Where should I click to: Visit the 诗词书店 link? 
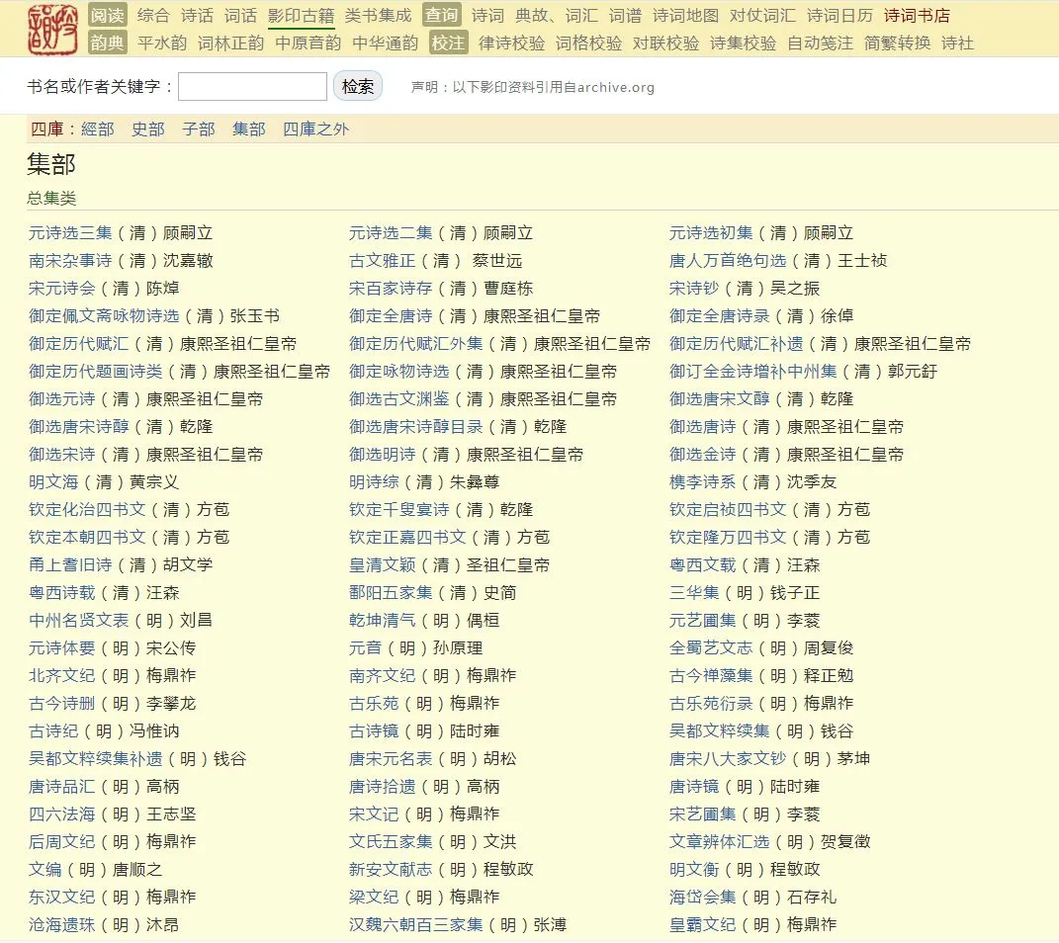pos(918,15)
